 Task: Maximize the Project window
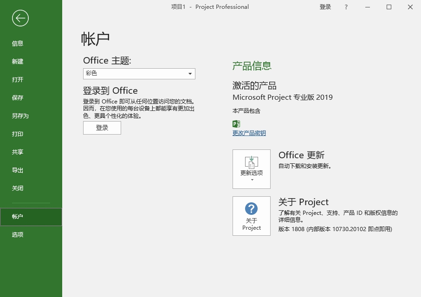(389, 7)
